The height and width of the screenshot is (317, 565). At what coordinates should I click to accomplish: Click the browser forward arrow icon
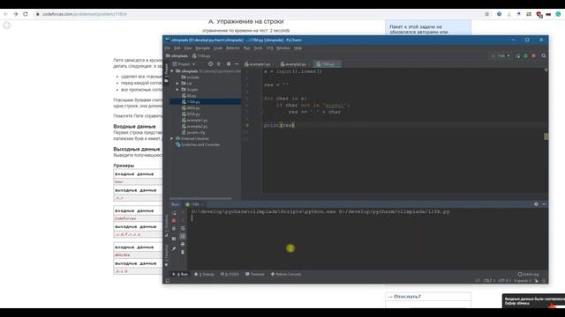(x=16, y=14)
